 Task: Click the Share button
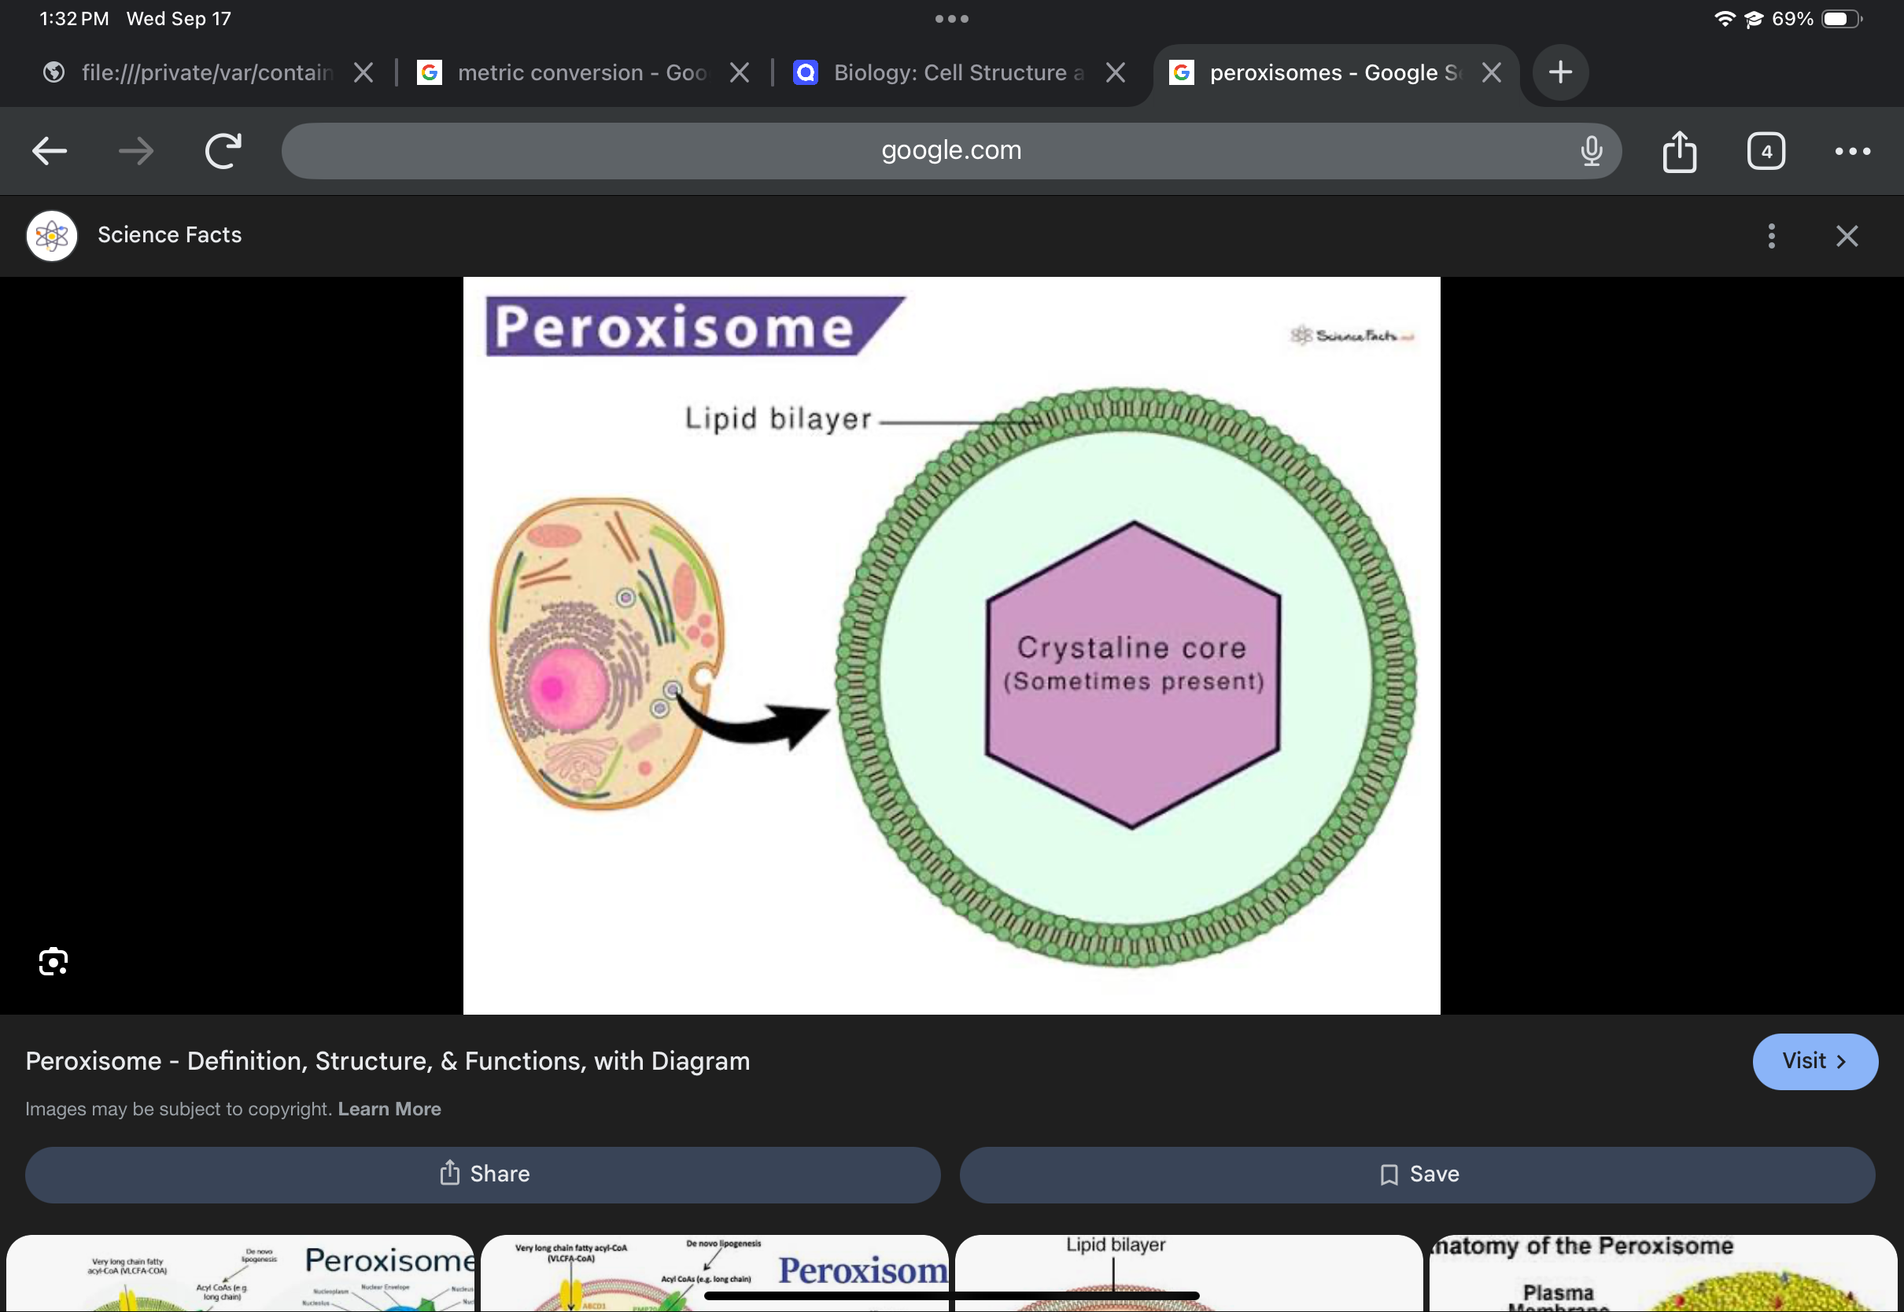coord(482,1174)
